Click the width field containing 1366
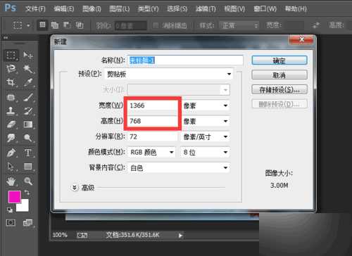The image size is (352, 256). click(153, 105)
